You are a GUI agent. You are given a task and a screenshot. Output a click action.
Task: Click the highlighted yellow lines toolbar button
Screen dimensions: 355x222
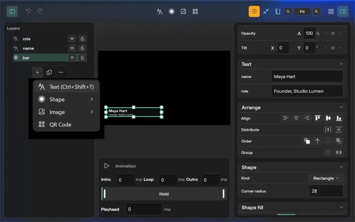pyautogui.click(x=254, y=11)
